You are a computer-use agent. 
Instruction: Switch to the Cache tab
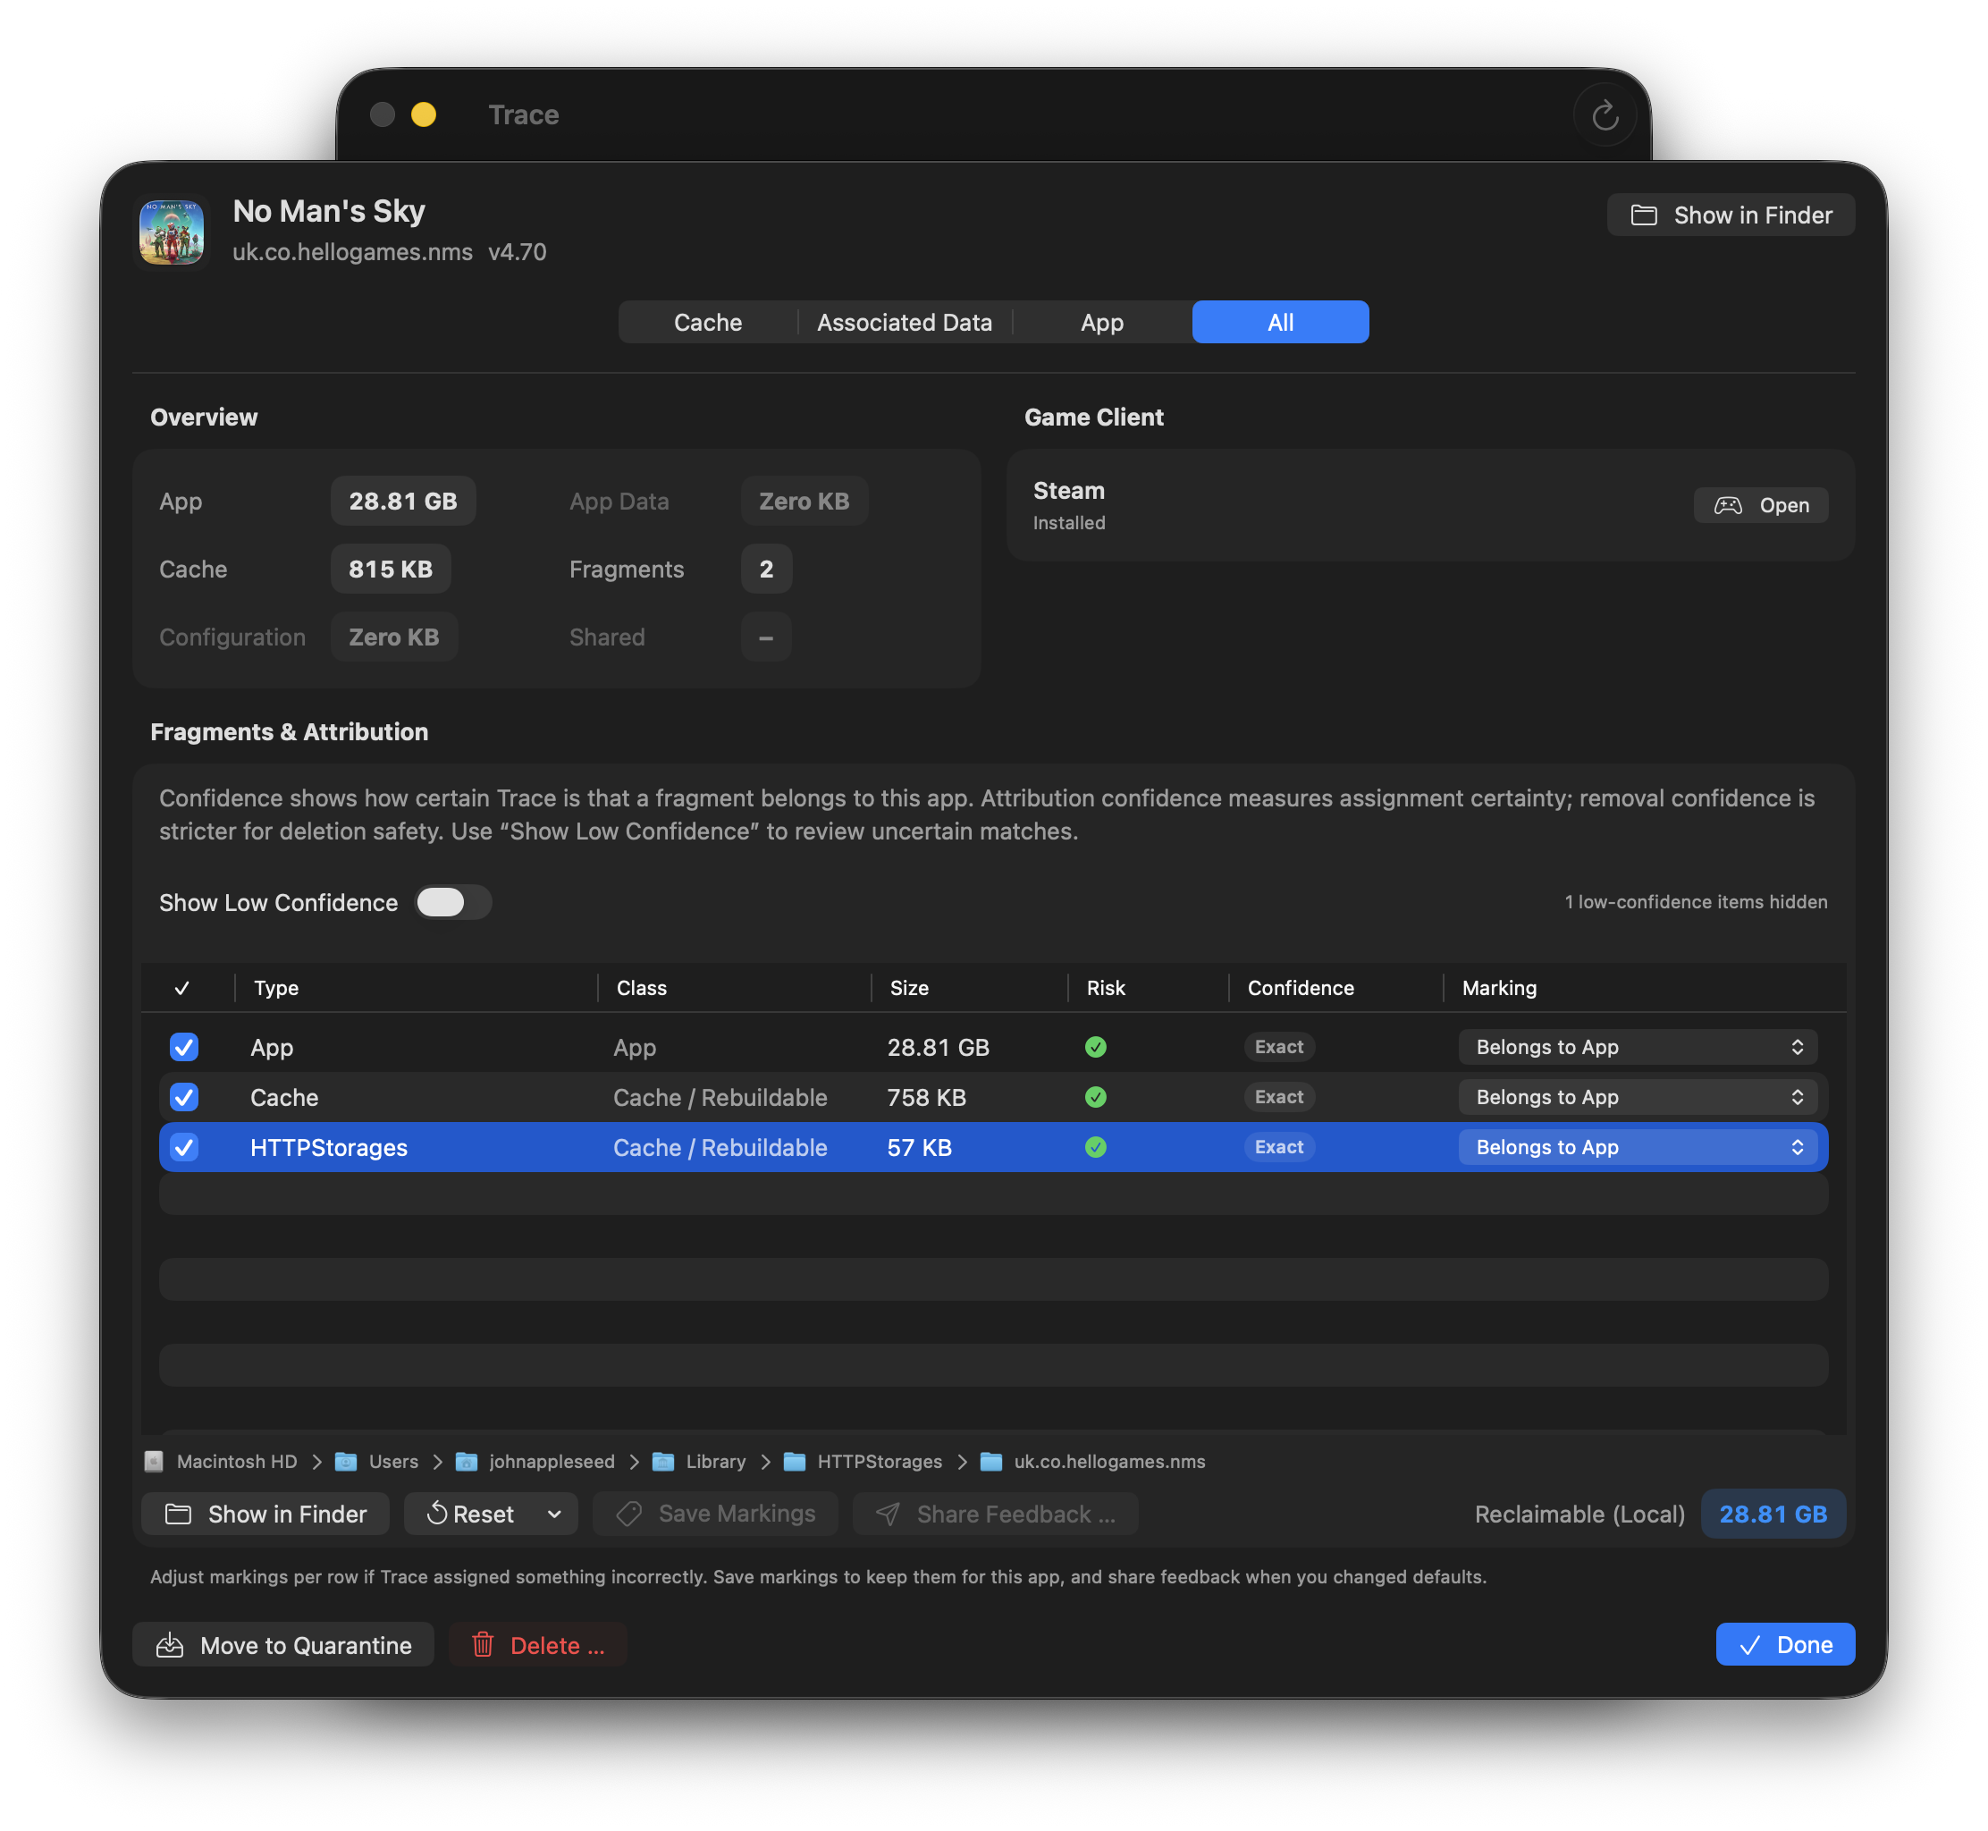tap(706, 322)
